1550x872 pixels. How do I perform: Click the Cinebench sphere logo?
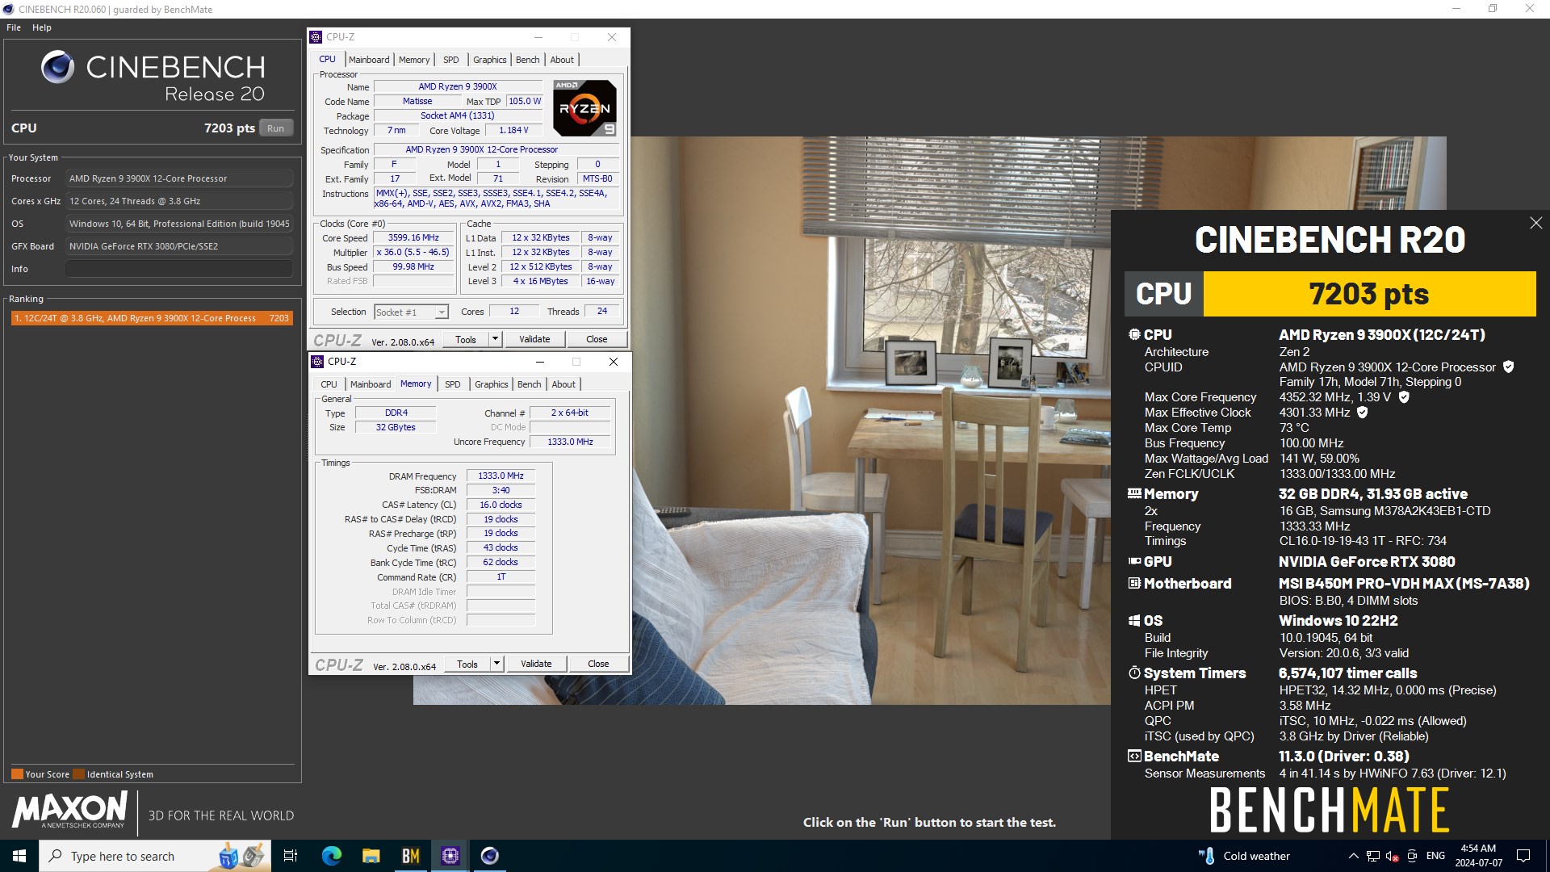click(x=57, y=67)
